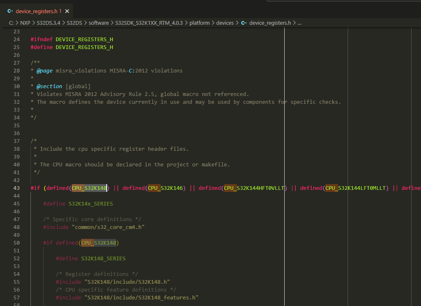Image resolution: width=421 pixels, height=306 pixels.
Task: Click the C++ icon in the breadcrumb bar
Action: (x=244, y=23)
